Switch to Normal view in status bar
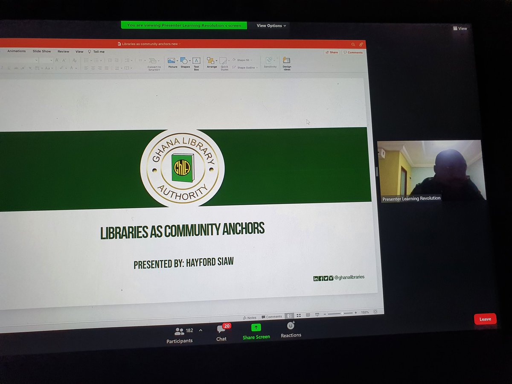This screenshot has height=384, width=512. (289, 316)
